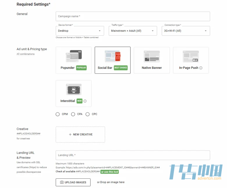
Task: Click the Upload Images button
Action: [73, 182]
